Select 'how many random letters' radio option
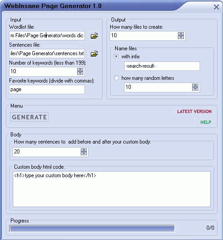The image size is (223, 240). [116, 78]
